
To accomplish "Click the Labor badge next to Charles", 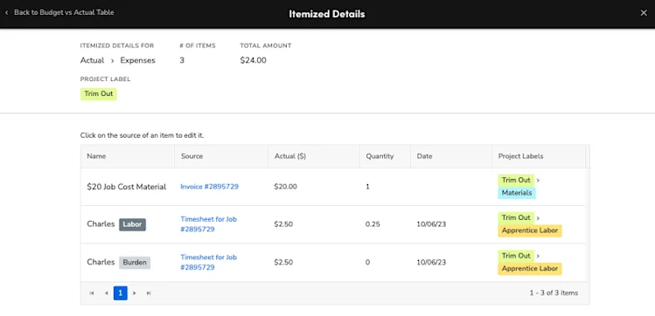I will (132, 224).
